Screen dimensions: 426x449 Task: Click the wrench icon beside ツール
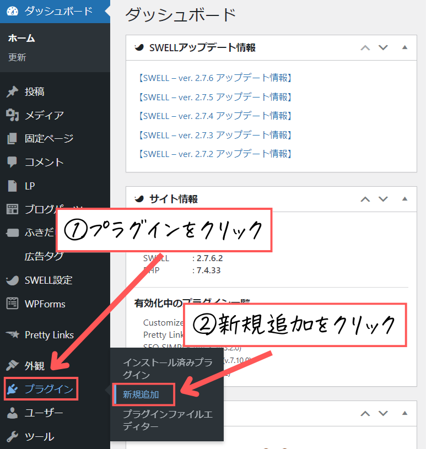pos(12,436)
